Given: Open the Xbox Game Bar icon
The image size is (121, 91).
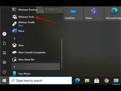Looking at the screenshot, I should point(14,59).
